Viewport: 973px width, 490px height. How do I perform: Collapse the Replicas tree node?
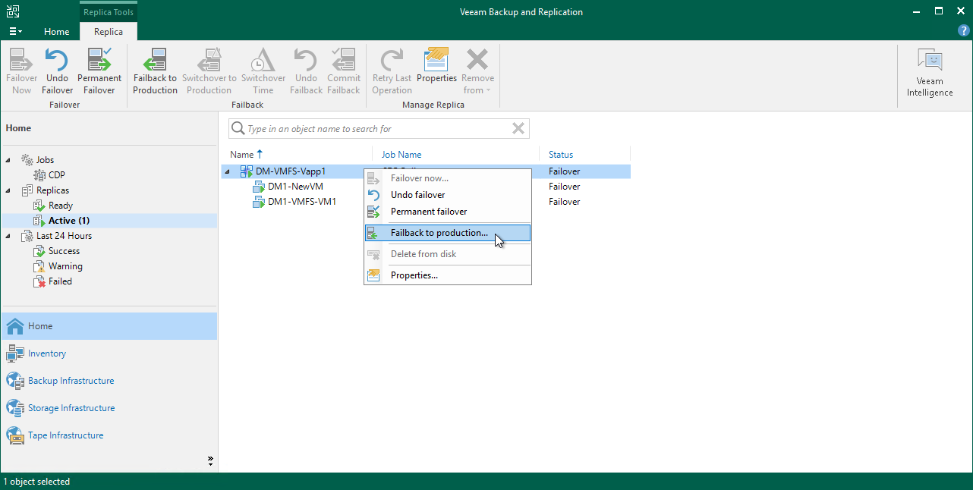point(9,190)
